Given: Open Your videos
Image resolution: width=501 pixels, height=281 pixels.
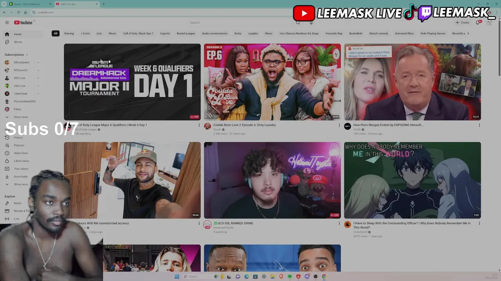Looking at the screenshot, I should coord(23,169).
